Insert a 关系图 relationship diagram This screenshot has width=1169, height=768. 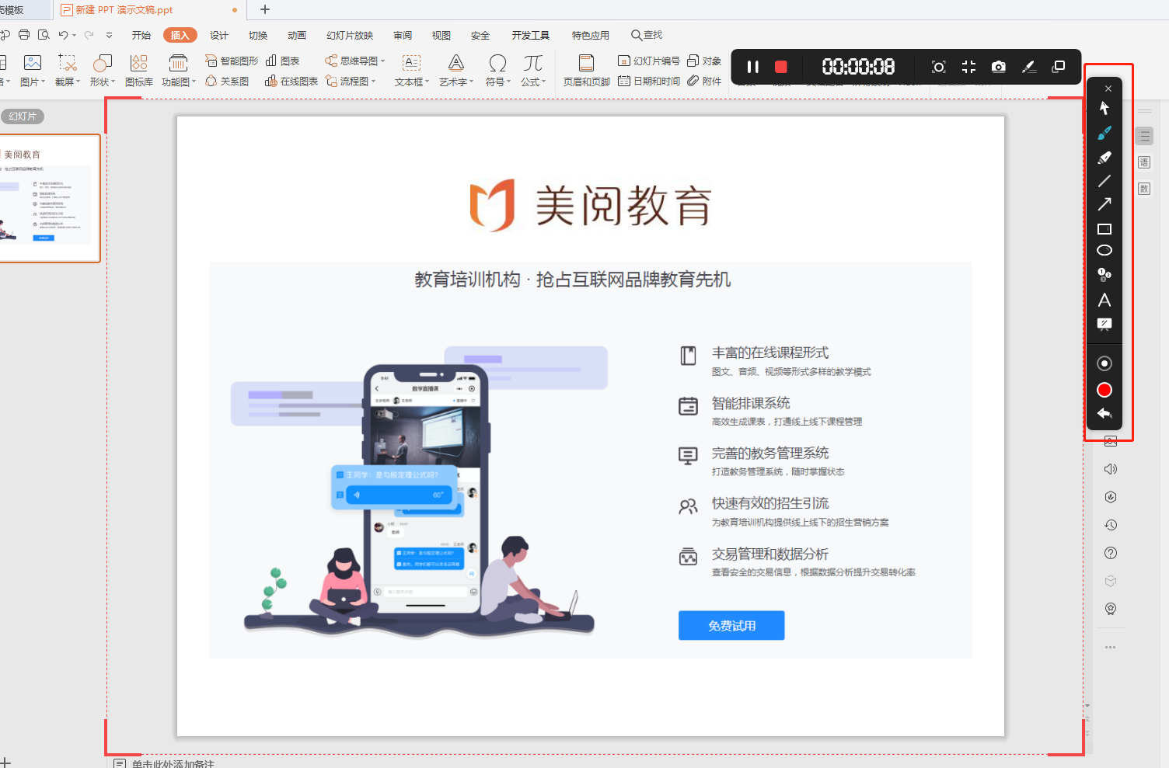(x=227, y=81)
